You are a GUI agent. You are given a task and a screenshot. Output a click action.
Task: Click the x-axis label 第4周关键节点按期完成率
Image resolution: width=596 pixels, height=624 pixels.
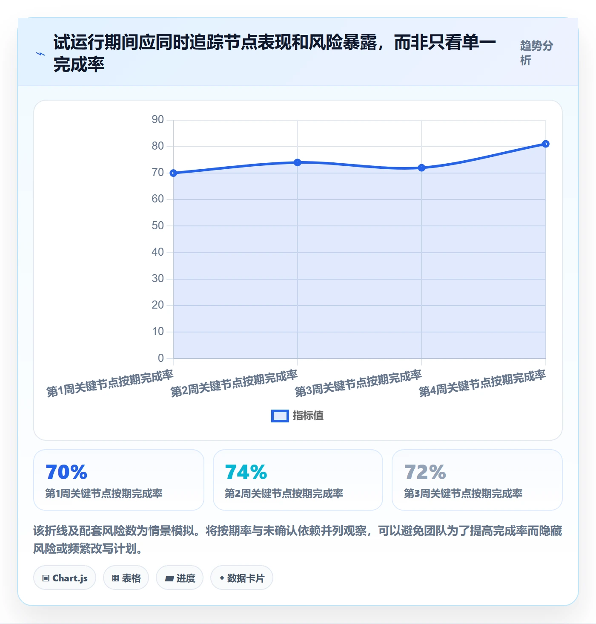tap(482, 384)
